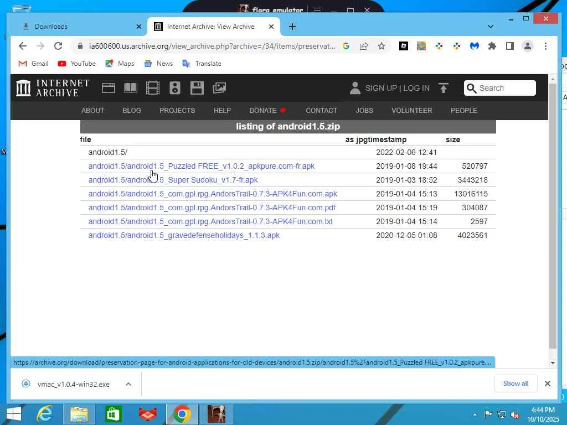The image size is (567, 425).
Task: Close the downloads shelf
Action: point(548,383)
